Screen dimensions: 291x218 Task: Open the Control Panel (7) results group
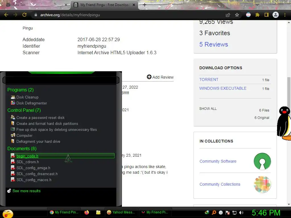pos(24,110)
